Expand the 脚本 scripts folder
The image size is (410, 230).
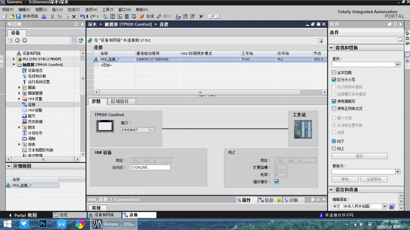point(19,127)
